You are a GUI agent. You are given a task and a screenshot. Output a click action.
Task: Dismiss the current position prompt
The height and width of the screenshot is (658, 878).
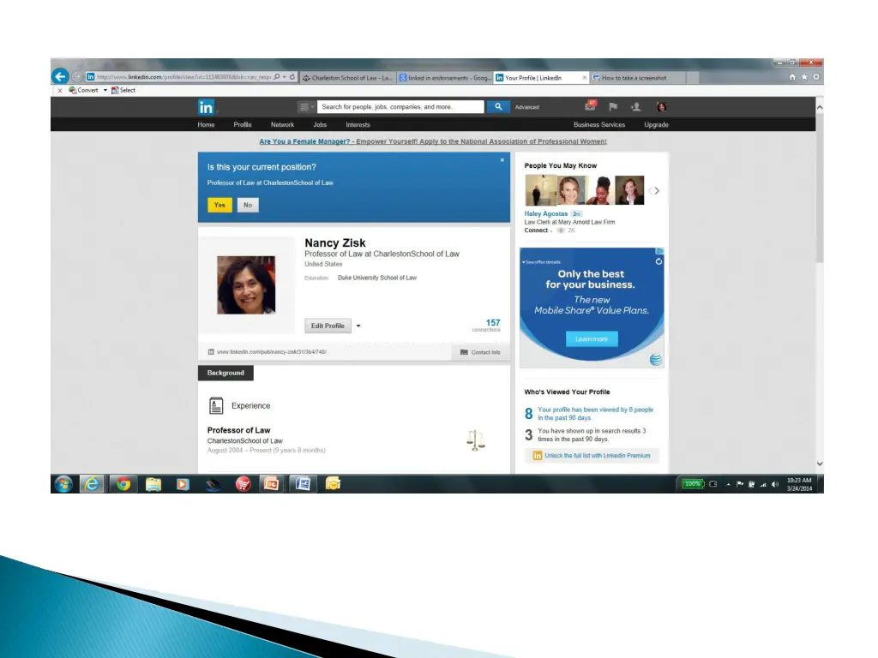(x=502, y=160)
